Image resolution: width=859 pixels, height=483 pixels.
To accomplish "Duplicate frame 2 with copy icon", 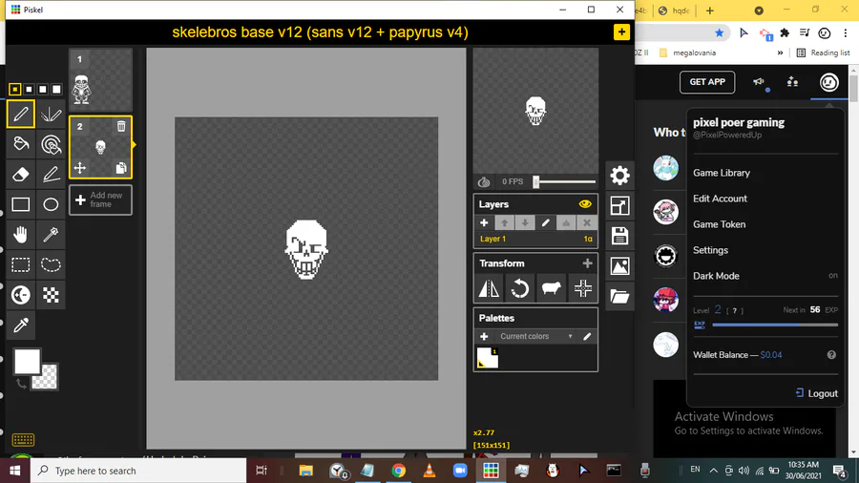I will click(121, 168).
